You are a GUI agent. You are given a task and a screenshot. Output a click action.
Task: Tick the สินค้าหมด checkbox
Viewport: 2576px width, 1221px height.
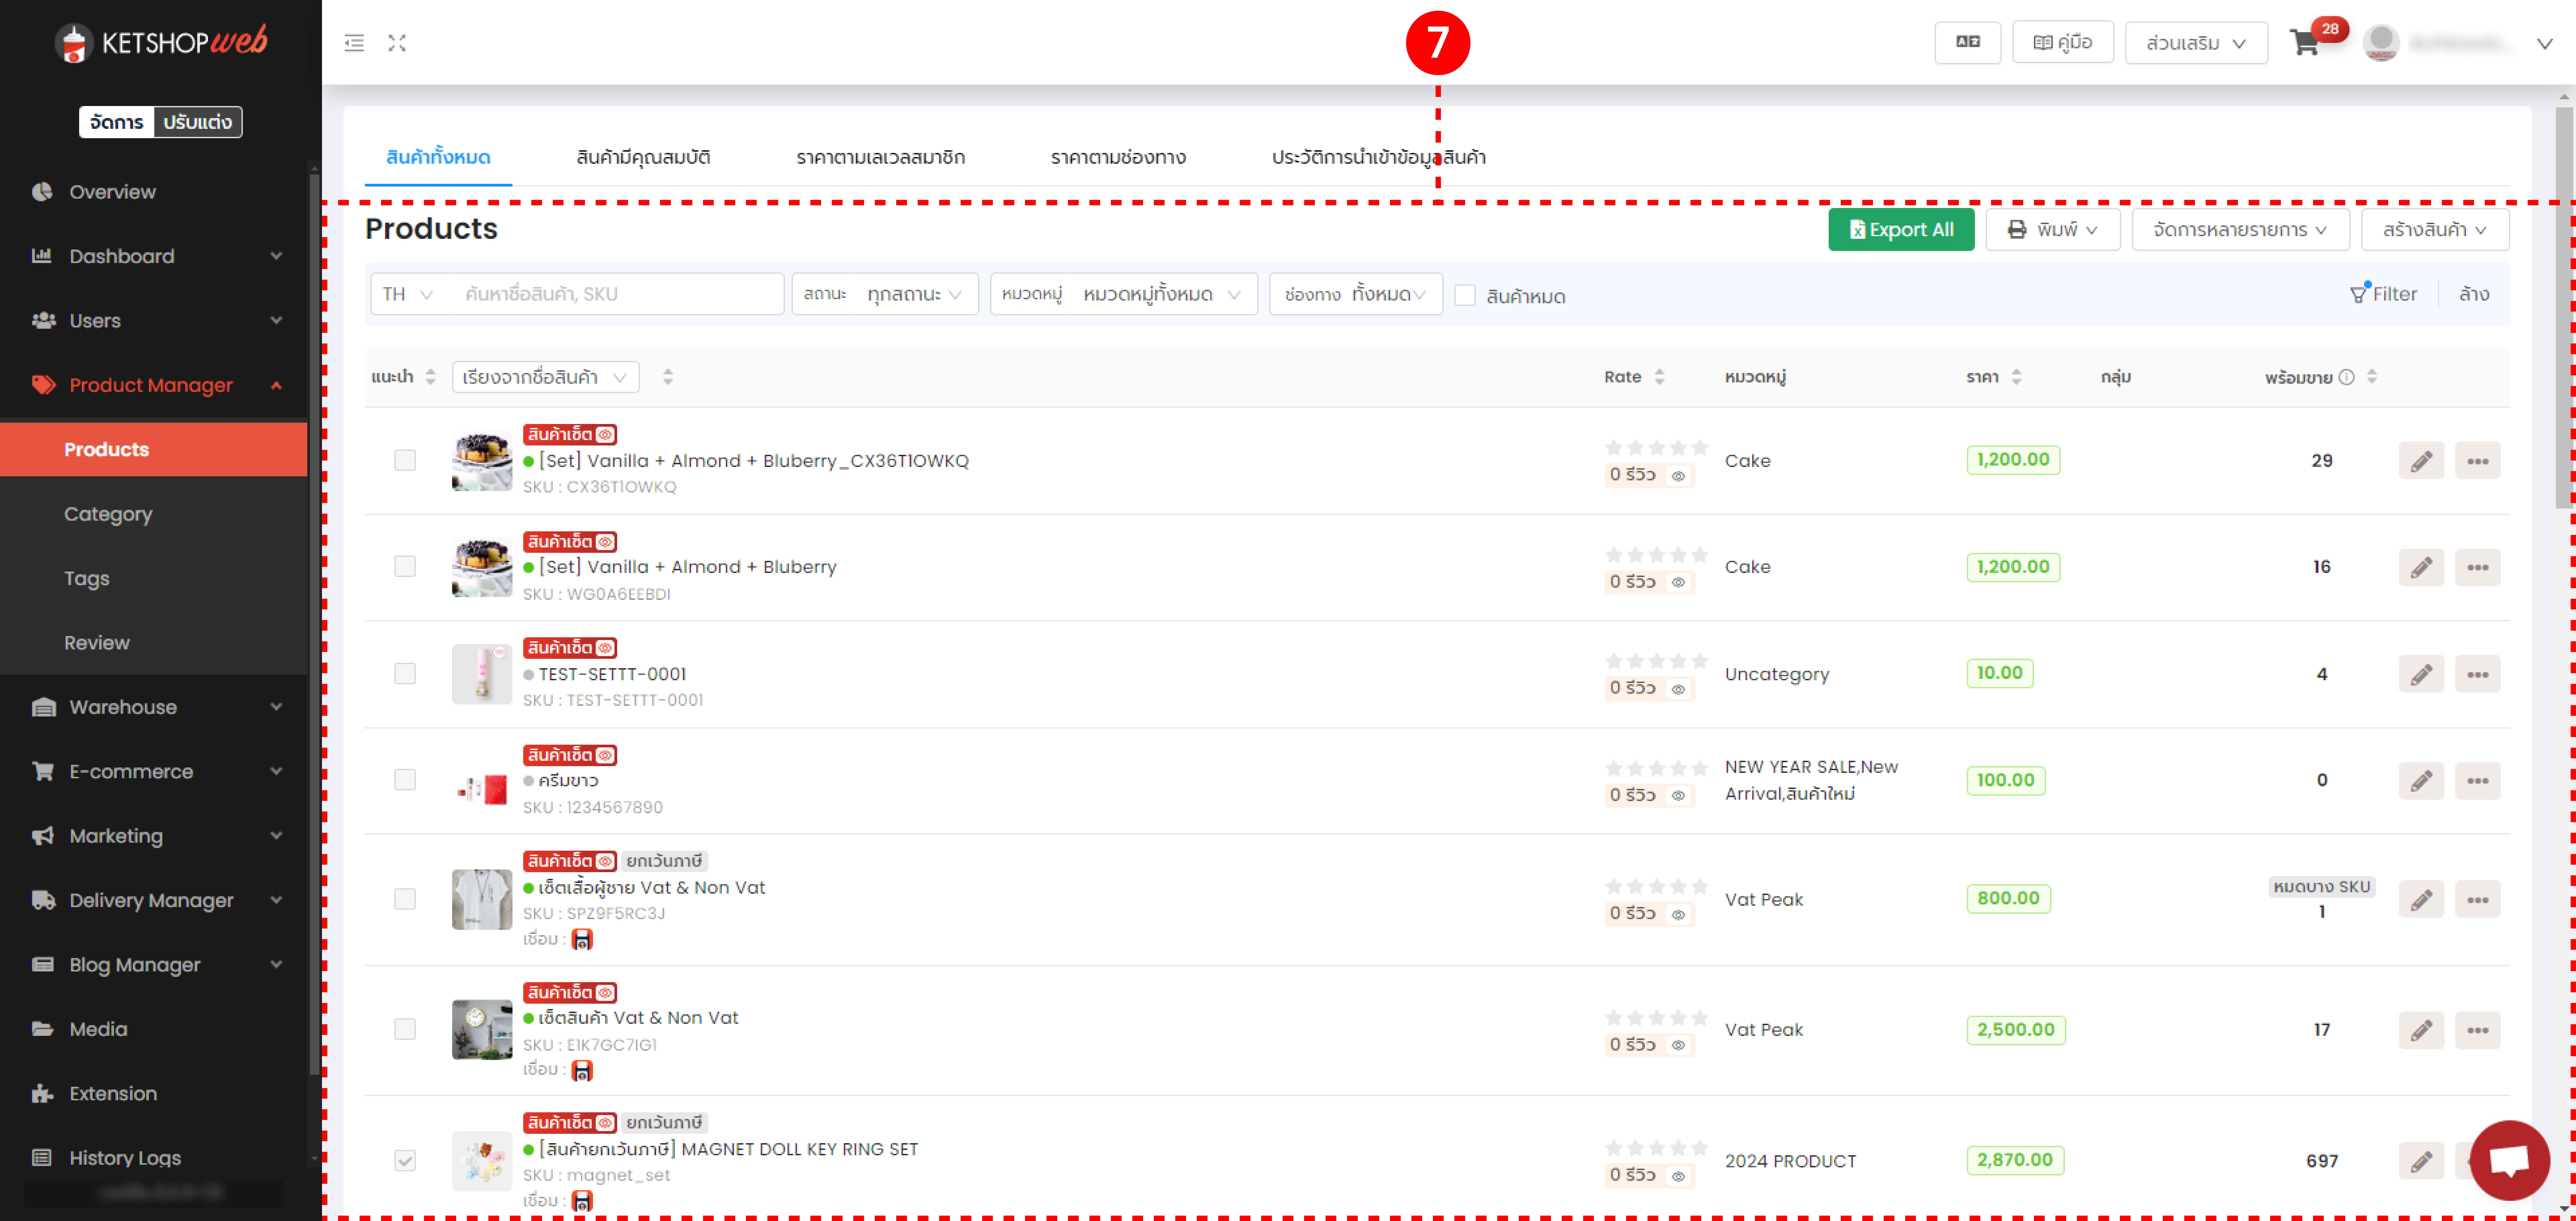(x=1465, y=295)
